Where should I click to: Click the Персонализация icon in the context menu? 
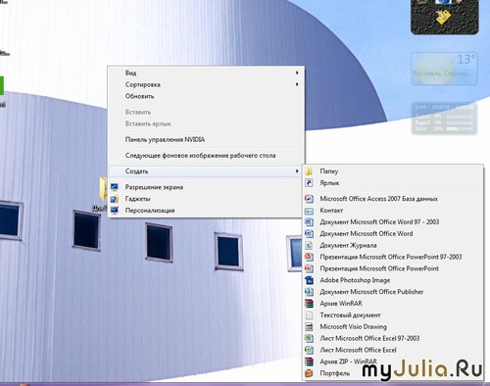[x=114, y=211]
